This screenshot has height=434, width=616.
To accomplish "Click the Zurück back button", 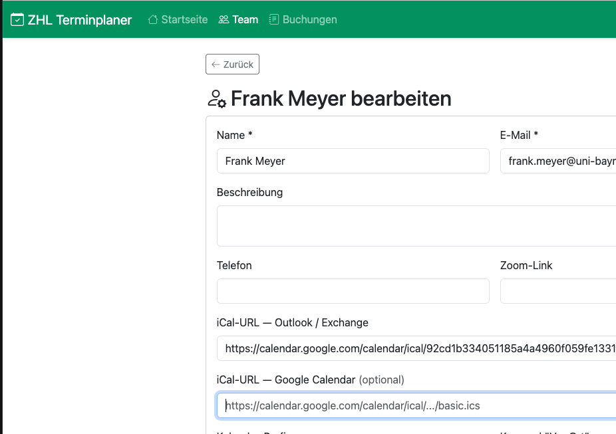I will click(x=233, y=64).
